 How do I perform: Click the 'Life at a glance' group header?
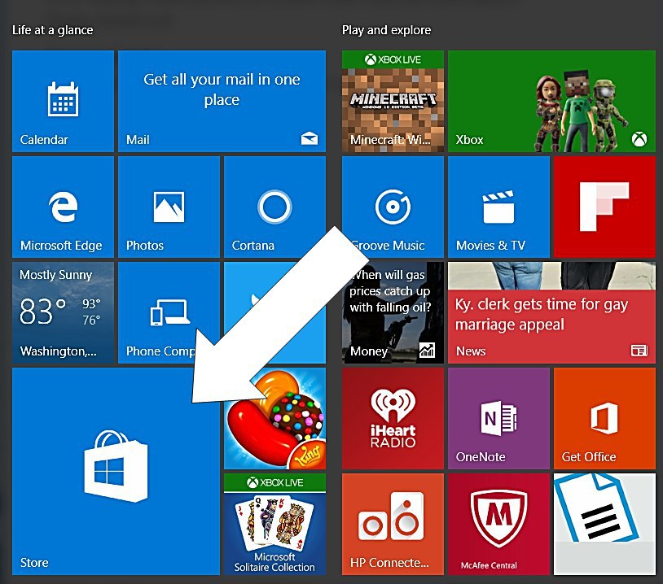point(52,30)
